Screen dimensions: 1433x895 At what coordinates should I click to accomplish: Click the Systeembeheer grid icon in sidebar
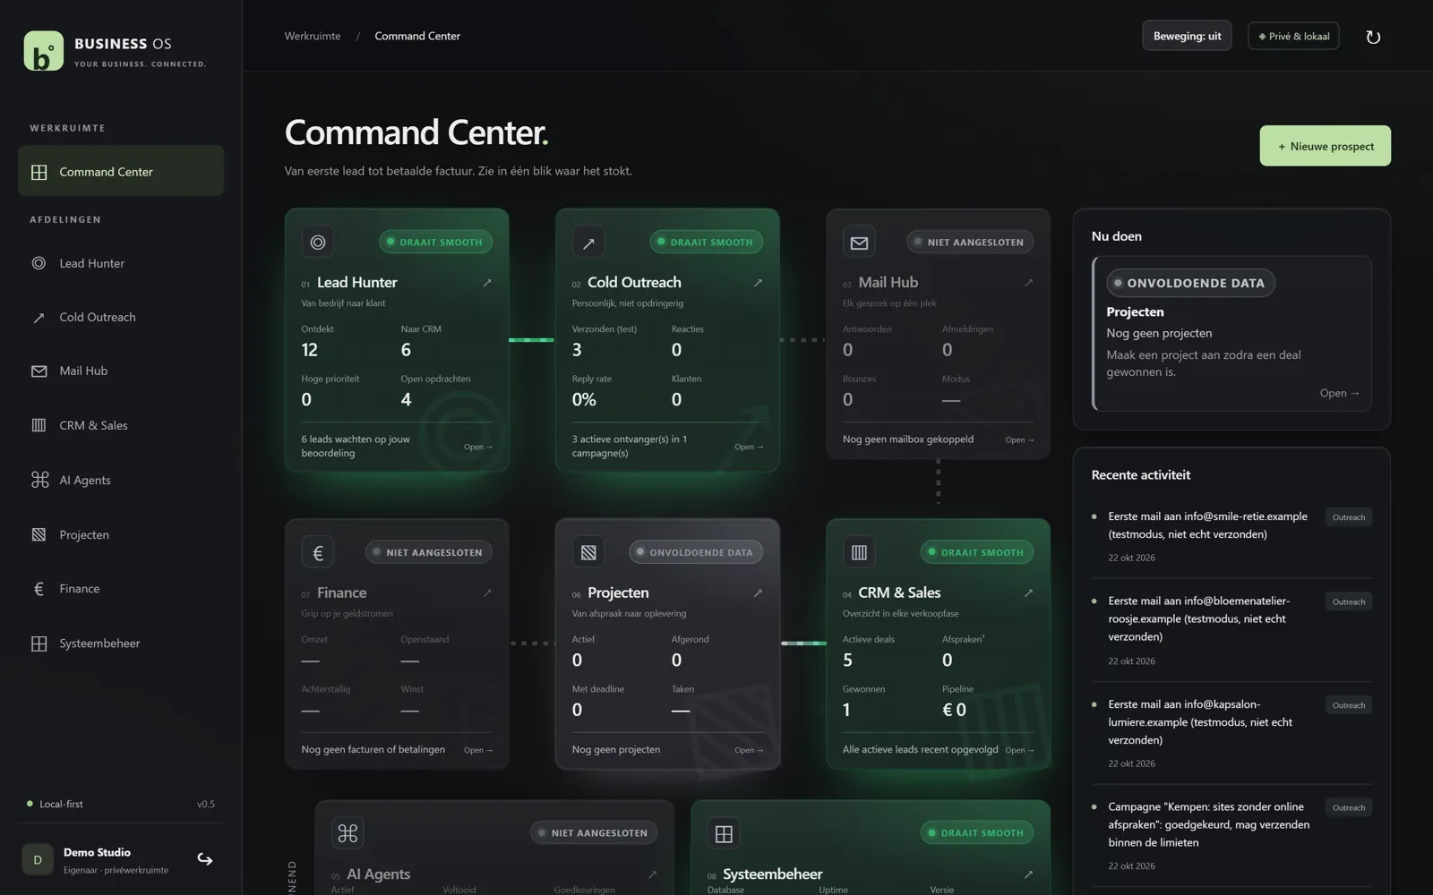(x=39, y=644)
